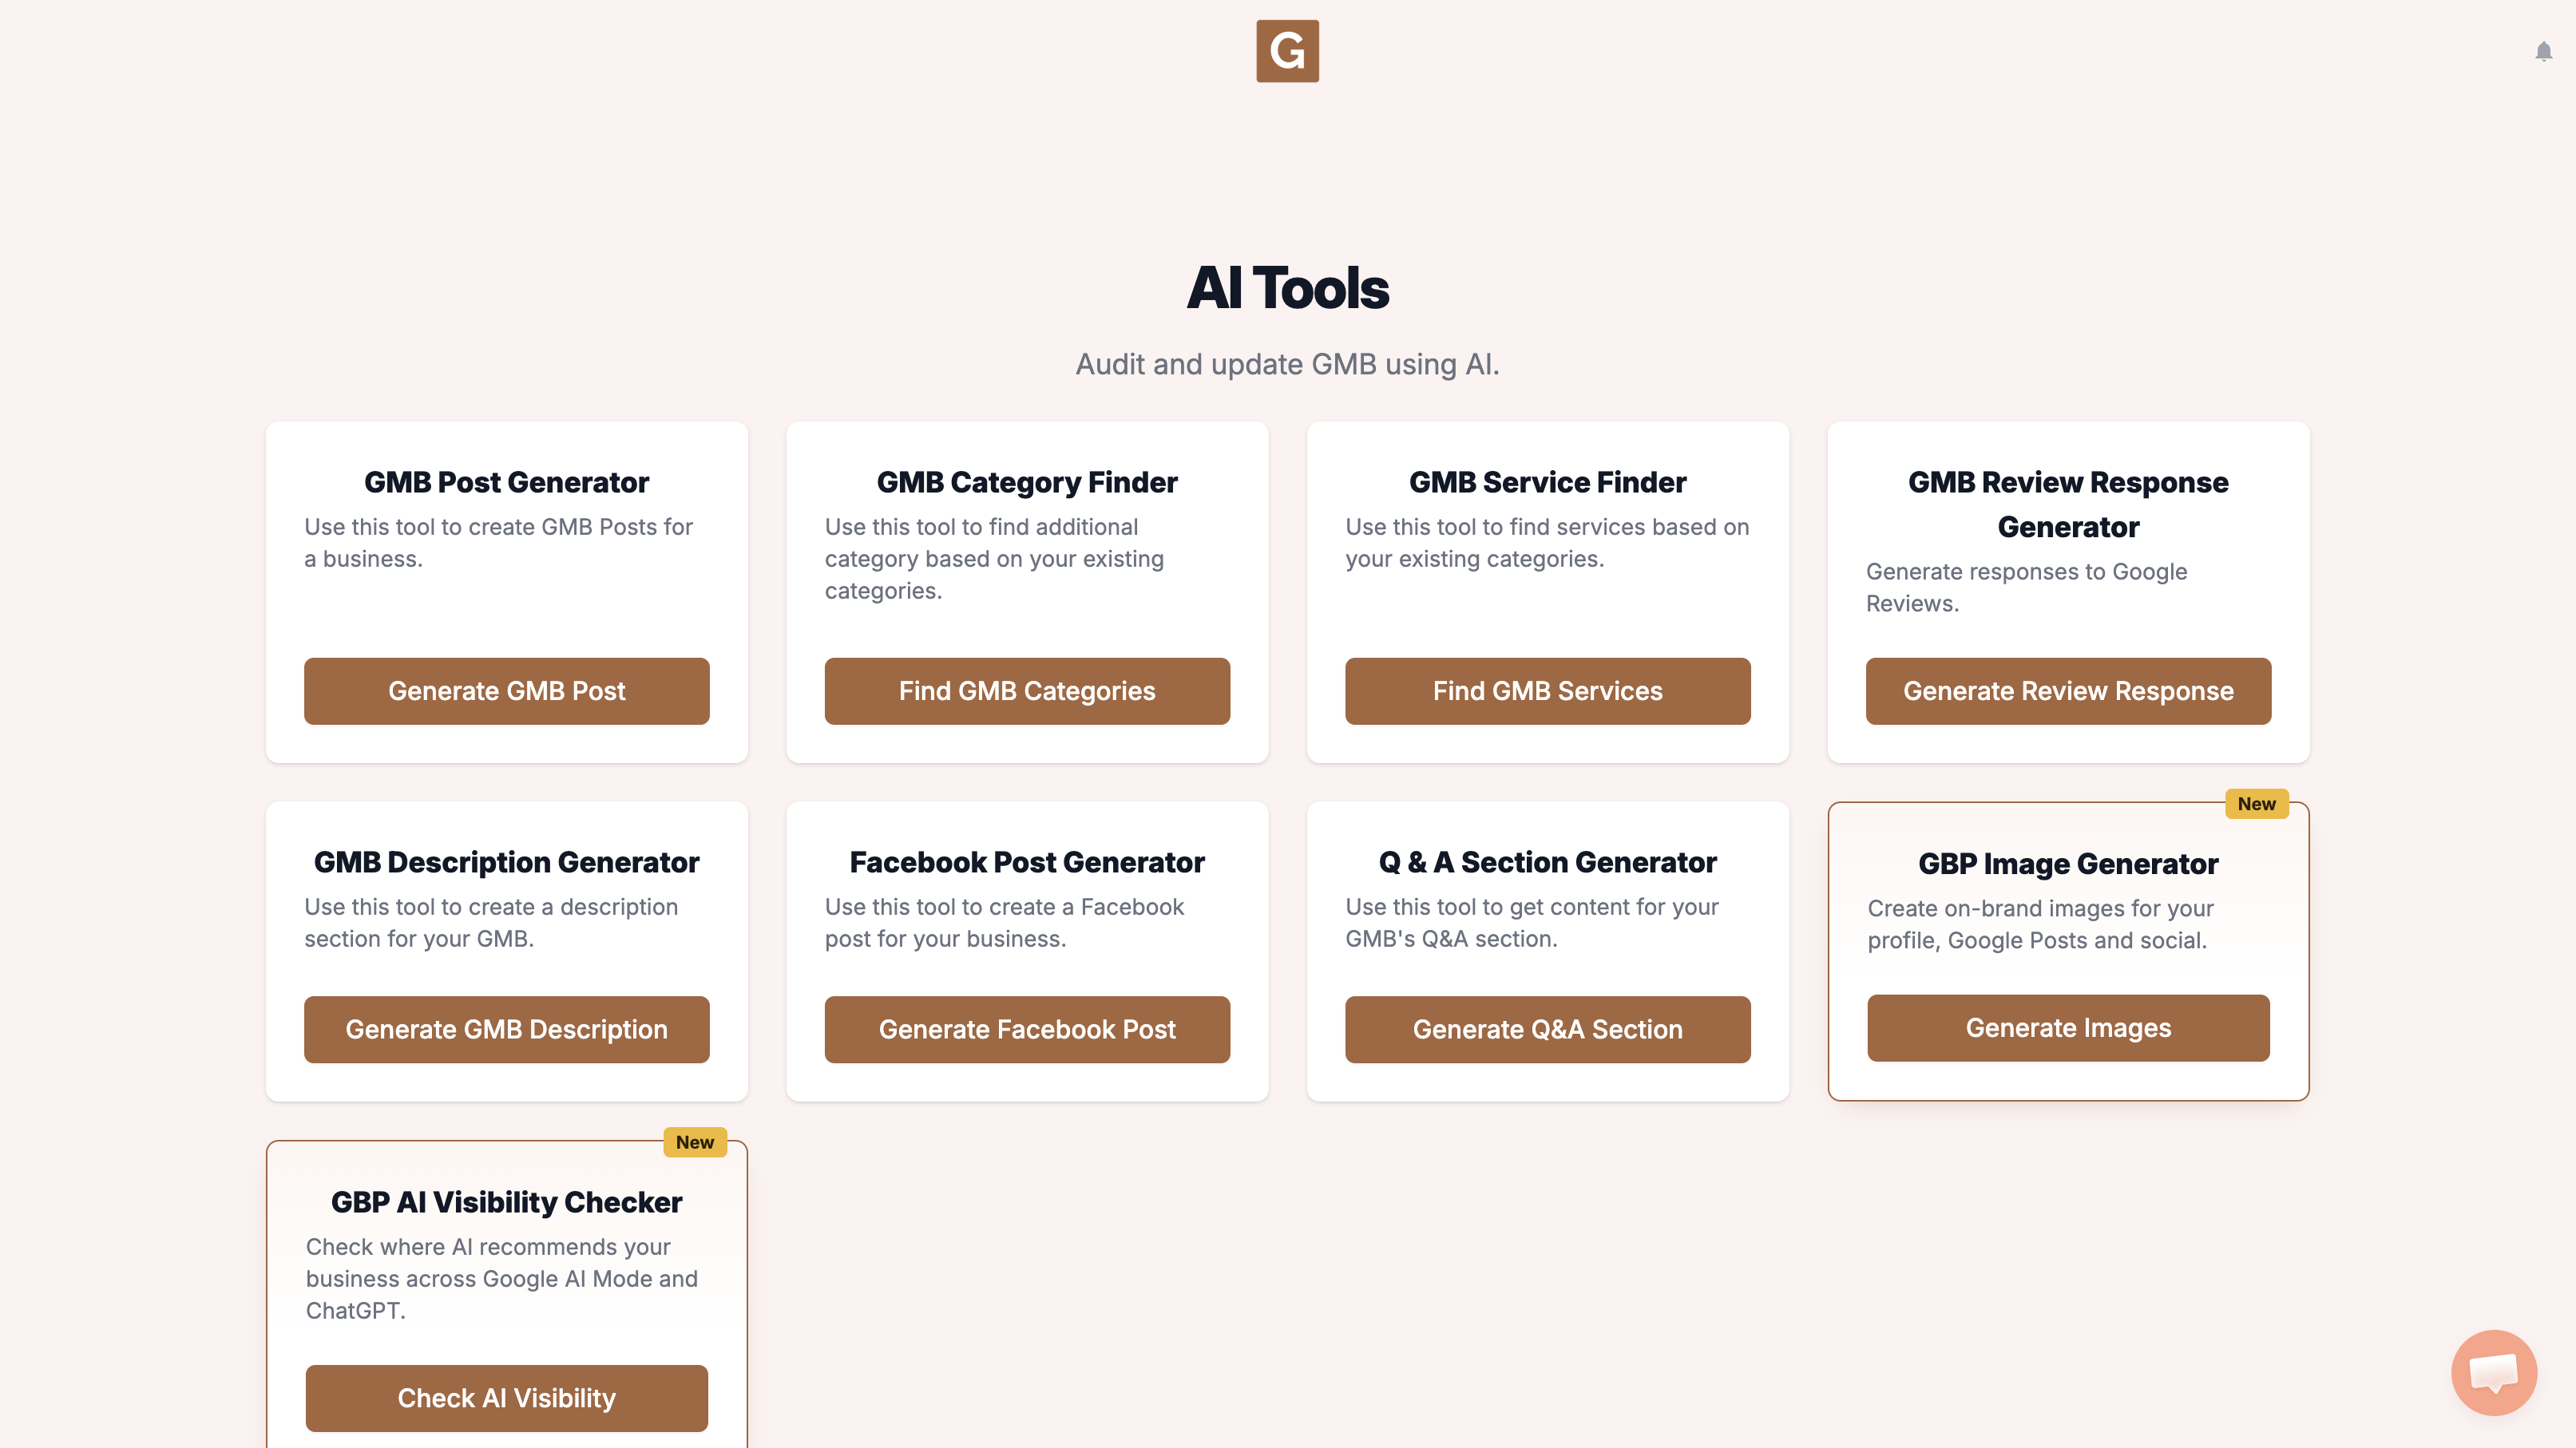Click 'Use this tool to create GMB Posts' text
Viewport: 2576px width, 1448px height.
[x=498, y=543]
